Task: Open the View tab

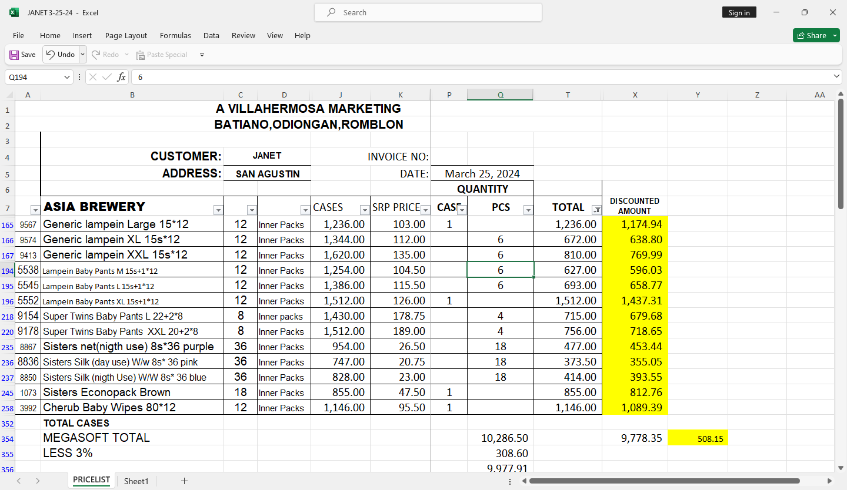Action: 275,36
